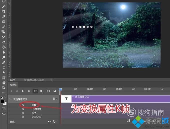Select the Eyedropper tool

tap(4, 16)
